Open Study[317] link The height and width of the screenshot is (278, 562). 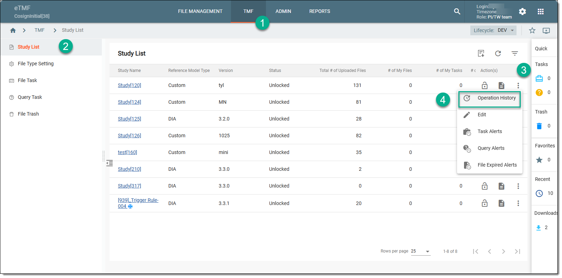129,186
